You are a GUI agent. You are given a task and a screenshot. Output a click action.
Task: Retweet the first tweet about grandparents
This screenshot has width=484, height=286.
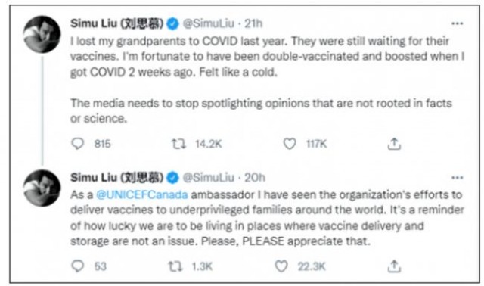click(x=178, y=144)
